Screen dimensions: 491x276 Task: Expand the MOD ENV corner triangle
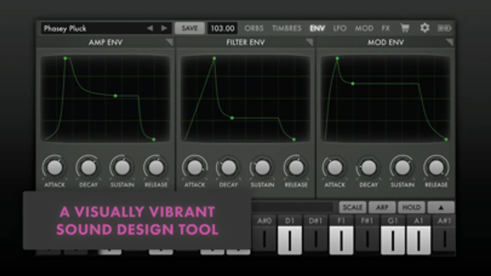tap(449, 42)
